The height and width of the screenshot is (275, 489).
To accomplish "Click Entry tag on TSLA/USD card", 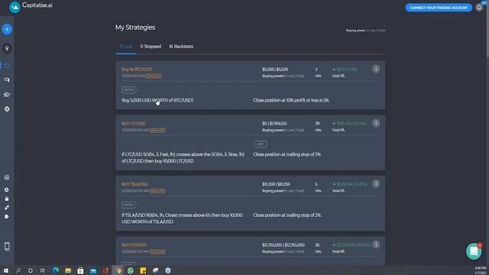I will click(129, 205).
